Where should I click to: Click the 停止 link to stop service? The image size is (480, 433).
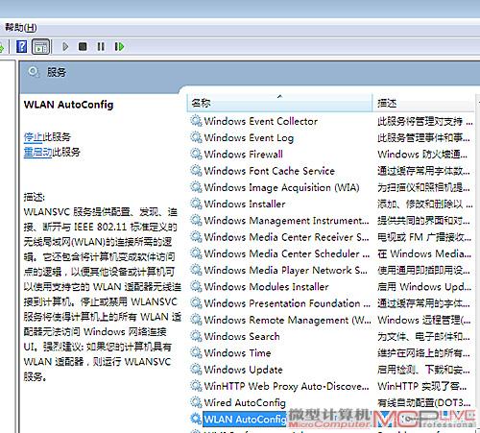pos(33,137)
